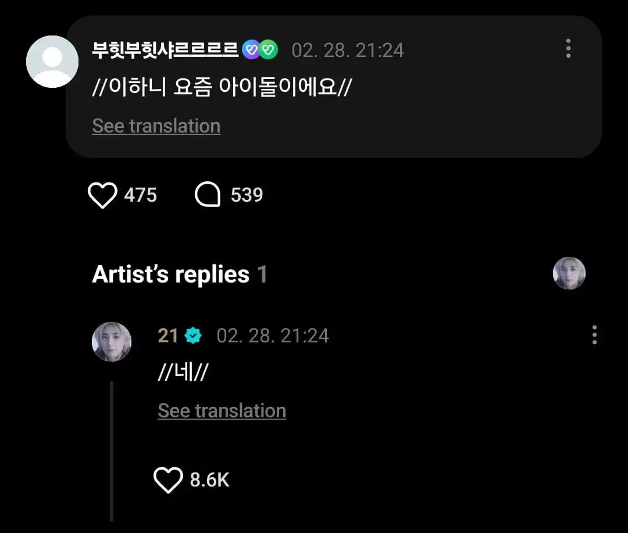The height and width of the screenshot is (533, 628).
Task: Like the artist's reply with 8.6K likes
Action: (x=168, y=481)
